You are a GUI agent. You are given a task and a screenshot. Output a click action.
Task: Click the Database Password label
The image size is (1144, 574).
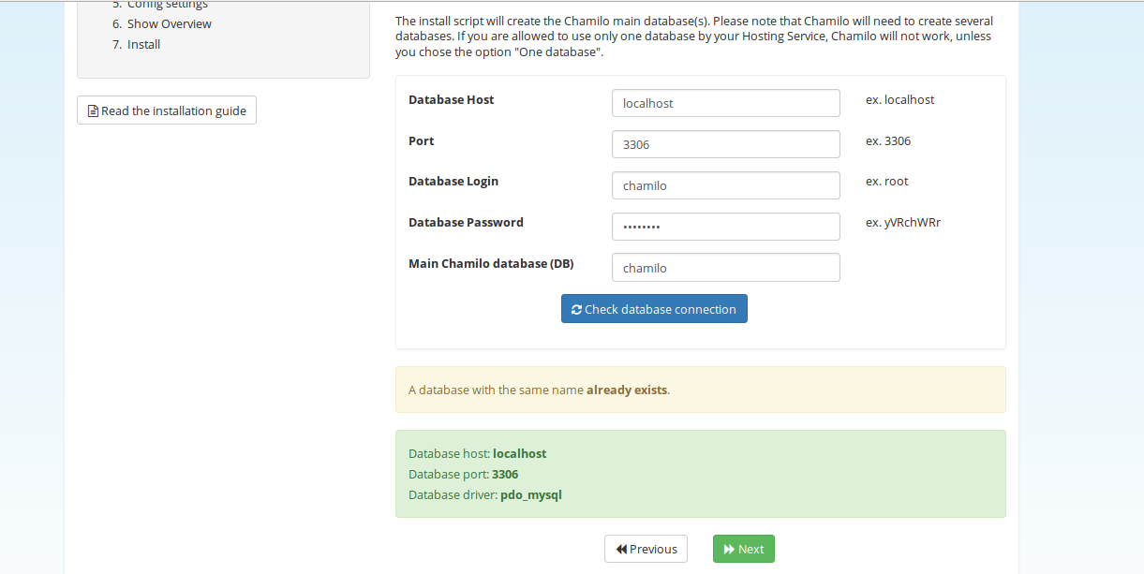(466, 222)
